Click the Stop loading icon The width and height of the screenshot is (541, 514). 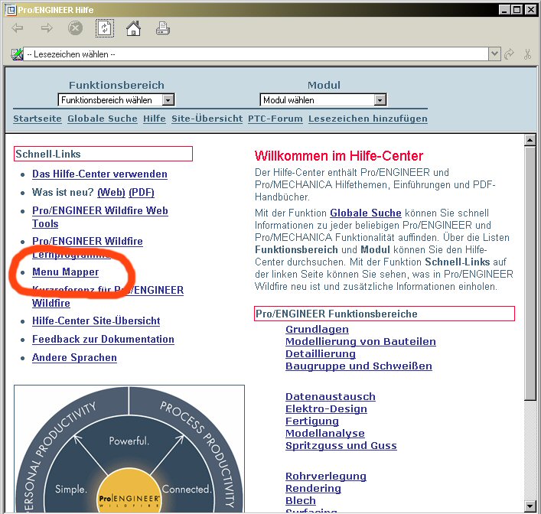coord(75,28)
